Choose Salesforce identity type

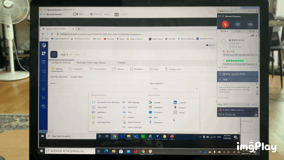(99, 112)
